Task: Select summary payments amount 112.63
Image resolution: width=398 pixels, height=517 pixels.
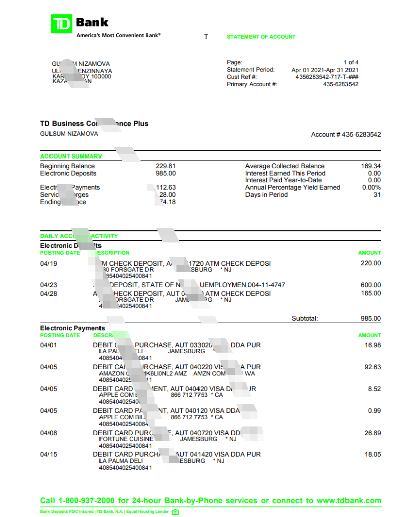Action: pyautogui.click(x=166, y=187)
